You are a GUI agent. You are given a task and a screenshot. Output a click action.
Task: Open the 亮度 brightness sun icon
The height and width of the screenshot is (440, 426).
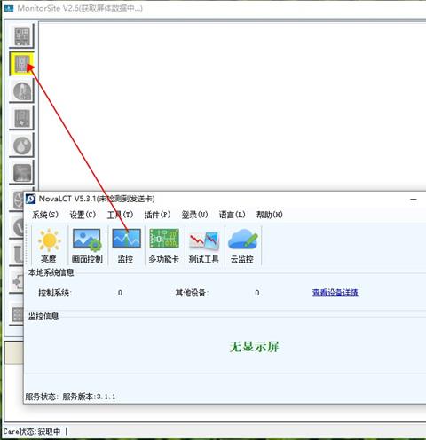click(x=49, y=246)
